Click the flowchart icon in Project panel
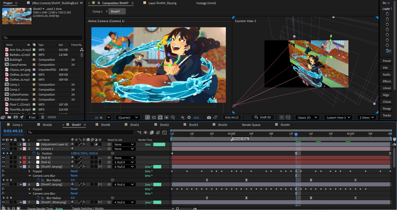This screenshot has width=397, height=210. point(82,50)
